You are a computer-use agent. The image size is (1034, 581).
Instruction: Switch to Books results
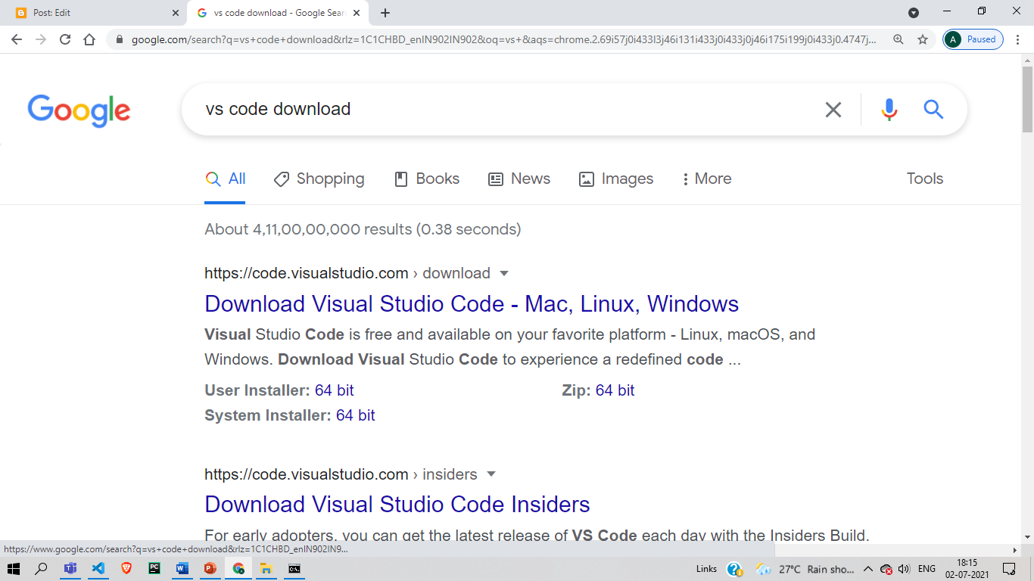(427, 179)
